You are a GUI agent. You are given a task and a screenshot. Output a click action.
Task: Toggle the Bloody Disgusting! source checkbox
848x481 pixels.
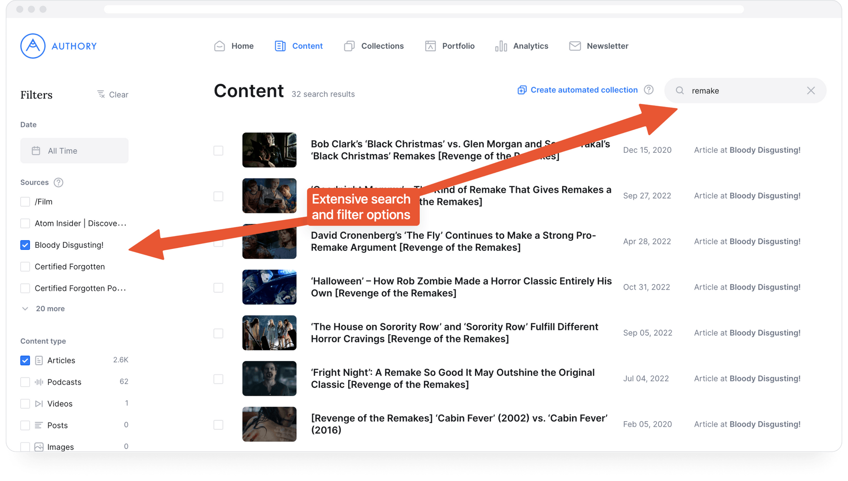tap(25, 245)
